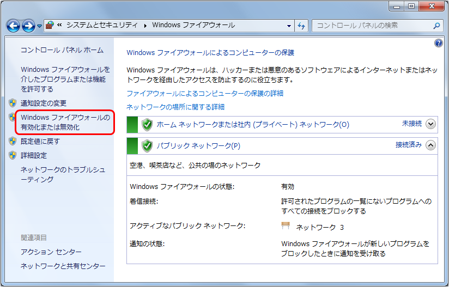Click shield icon beside 詳細設定
The width and height of the screenshot is (449, 287).
13,155
